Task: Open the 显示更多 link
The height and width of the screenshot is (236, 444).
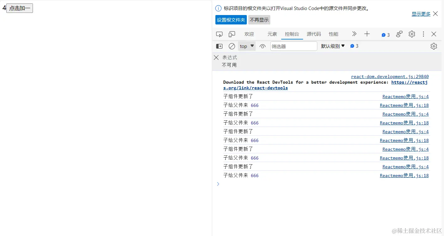Action: pyautogui.click(x=421, y=14)
